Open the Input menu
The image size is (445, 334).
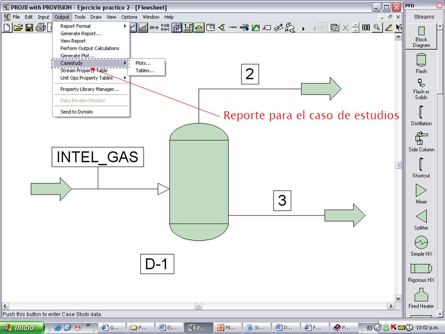(x=44, y=17)
